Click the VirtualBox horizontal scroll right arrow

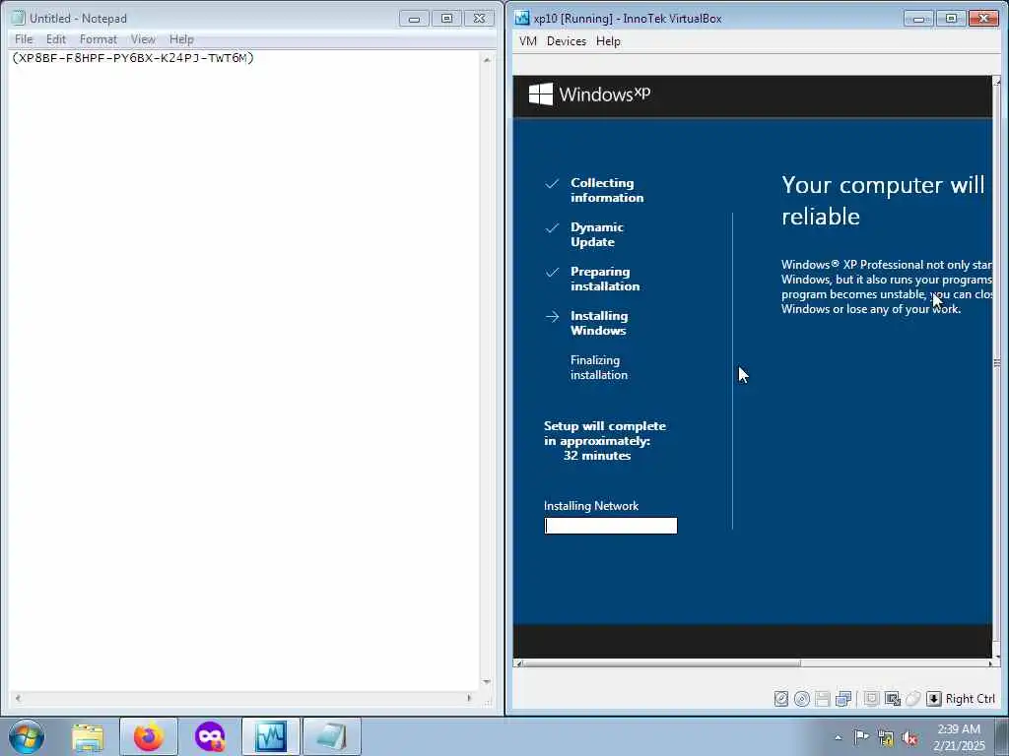(989, 663)
